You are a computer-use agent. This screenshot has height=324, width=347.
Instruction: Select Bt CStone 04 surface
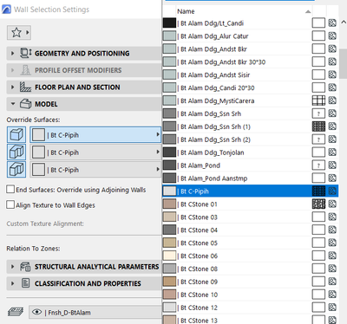(250, 230)
